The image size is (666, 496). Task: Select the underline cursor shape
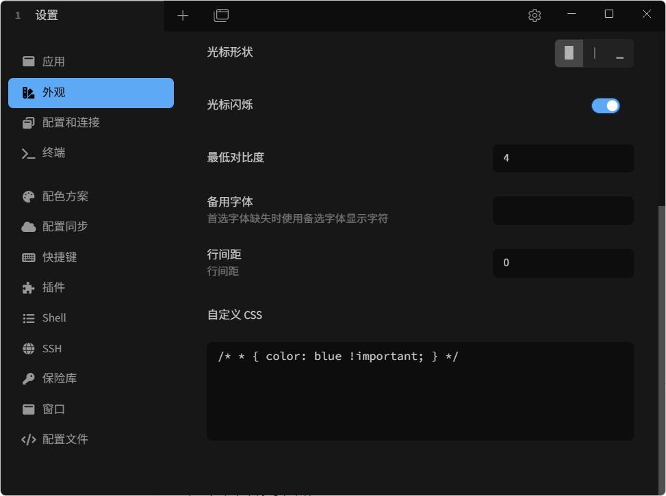619,53
